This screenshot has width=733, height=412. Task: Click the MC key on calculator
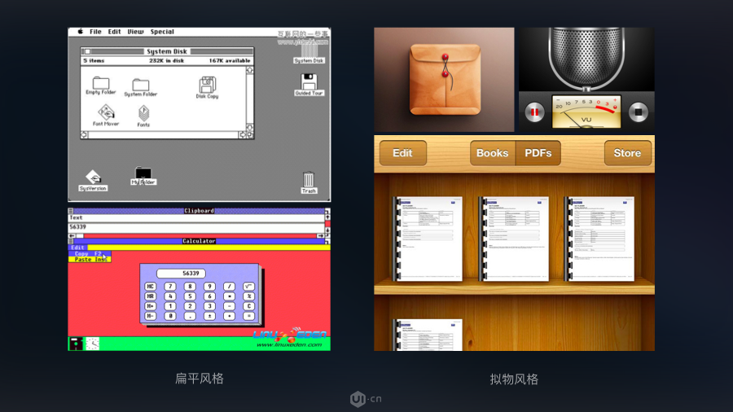pos(151,287)
